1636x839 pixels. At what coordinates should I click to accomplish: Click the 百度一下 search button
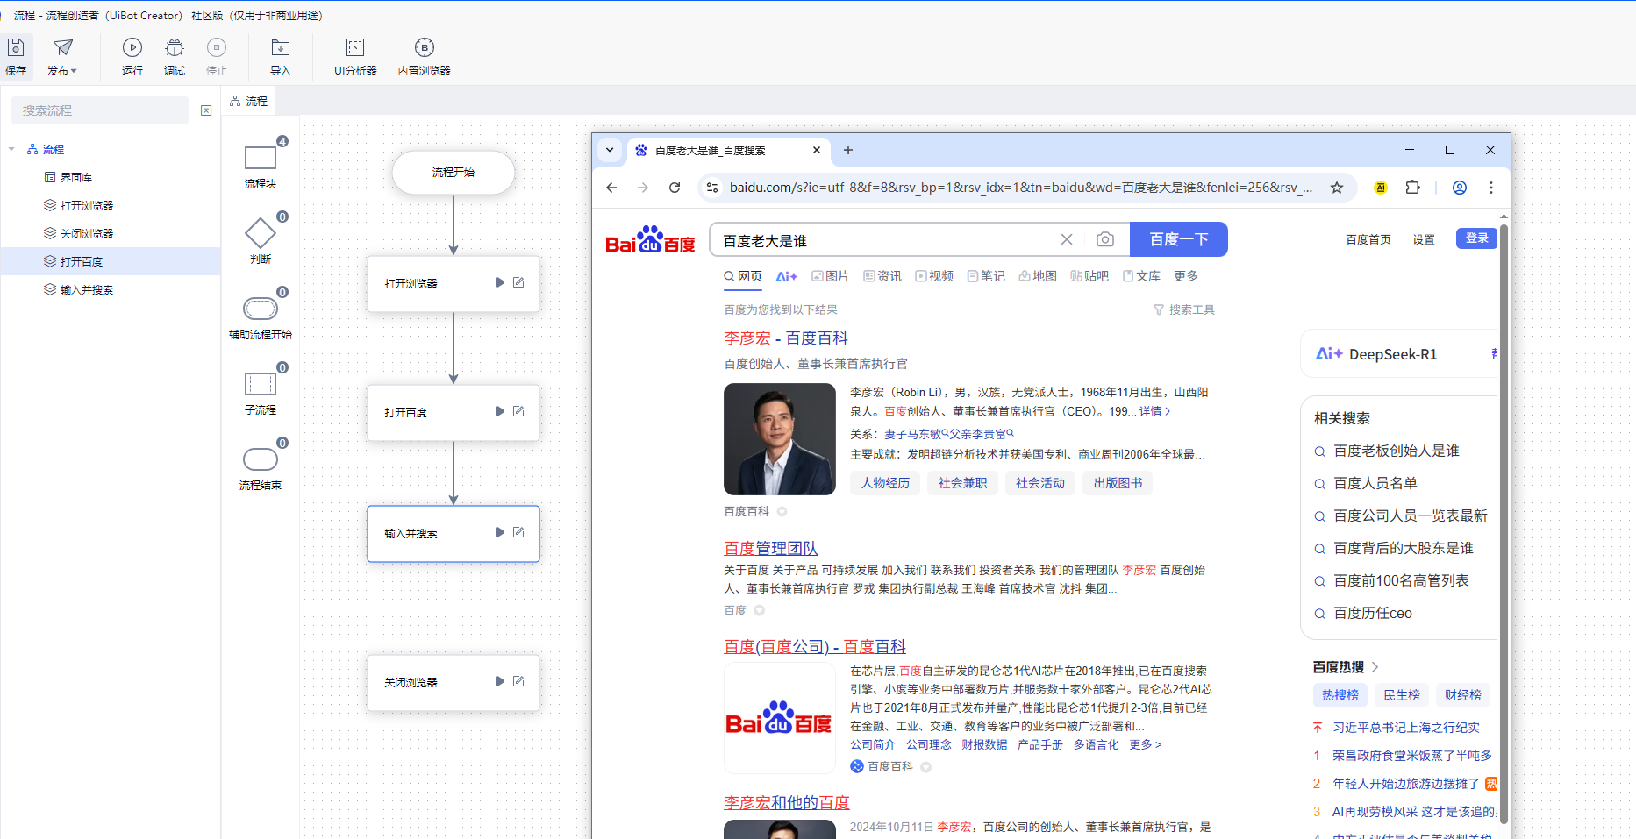coord(1178,239)
